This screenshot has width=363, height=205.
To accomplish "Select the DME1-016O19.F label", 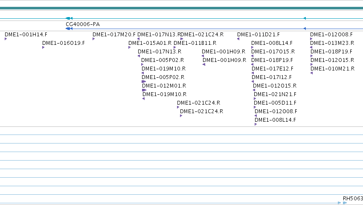I will click(x=64, y=43).
